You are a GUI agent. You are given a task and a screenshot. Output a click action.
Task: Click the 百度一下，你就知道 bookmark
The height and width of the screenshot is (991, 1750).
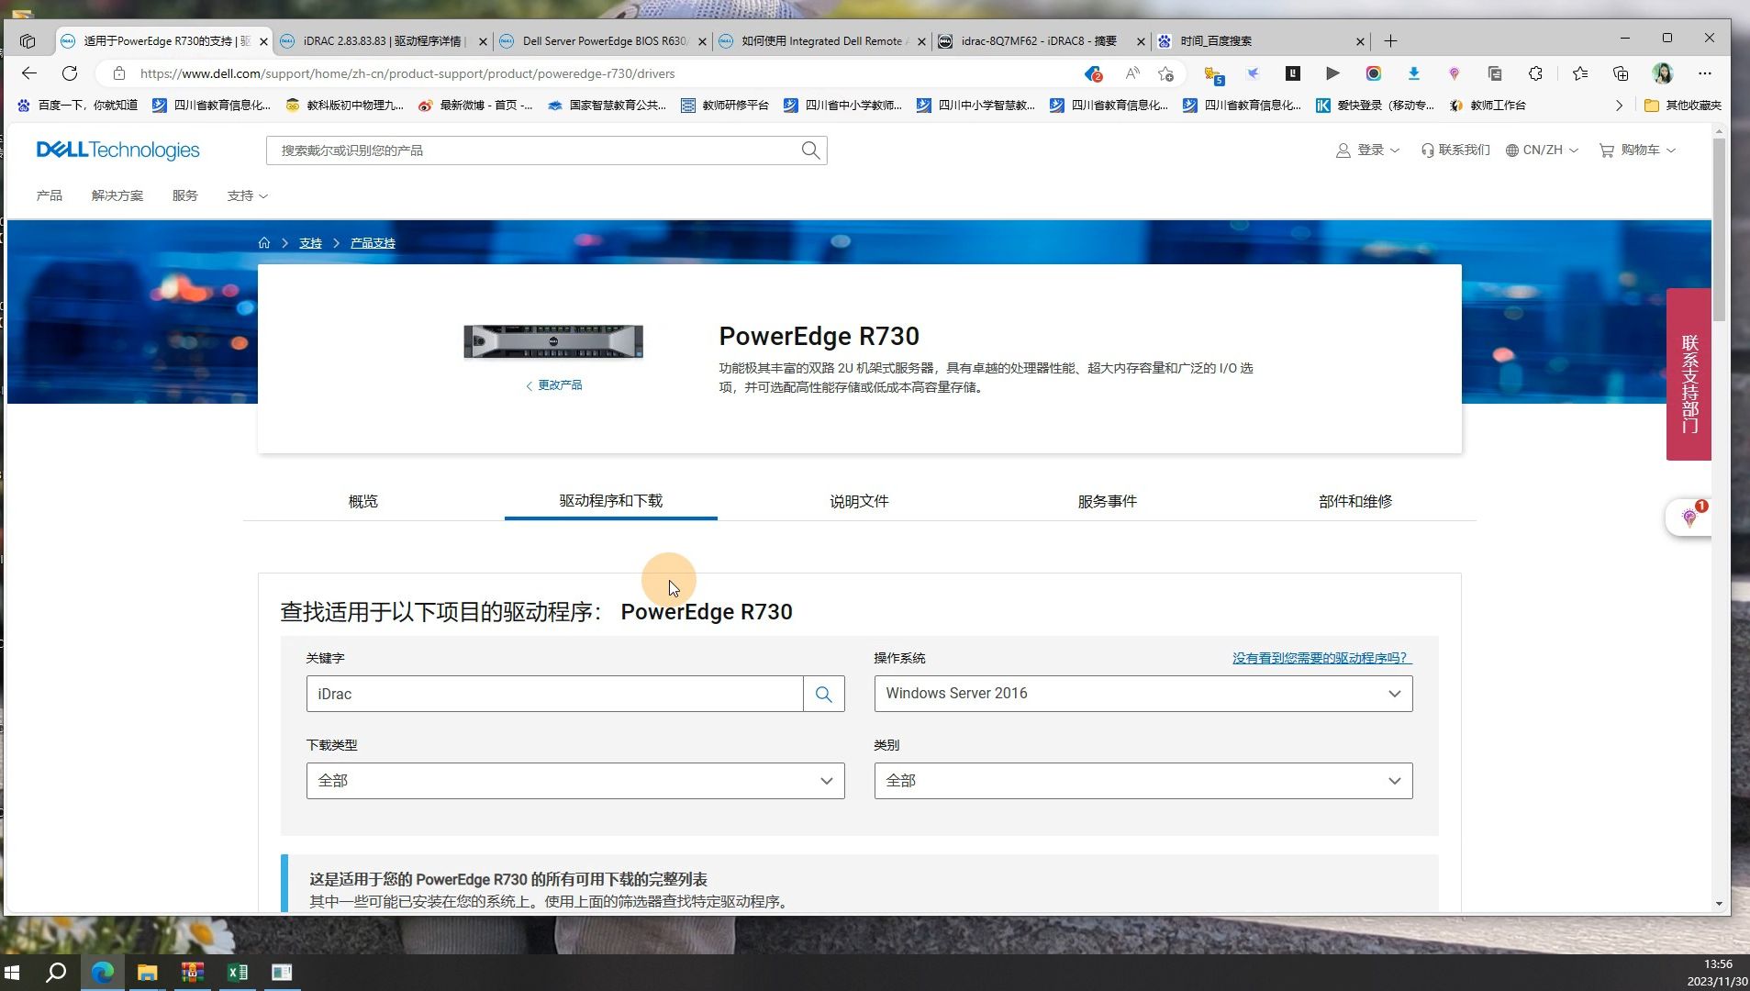coord(78,106)
